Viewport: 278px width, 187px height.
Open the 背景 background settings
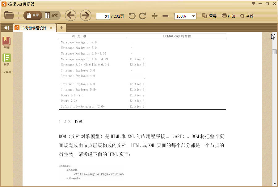(x=209, y=16)
